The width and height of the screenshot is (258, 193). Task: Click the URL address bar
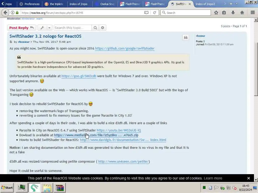(82, 13)
